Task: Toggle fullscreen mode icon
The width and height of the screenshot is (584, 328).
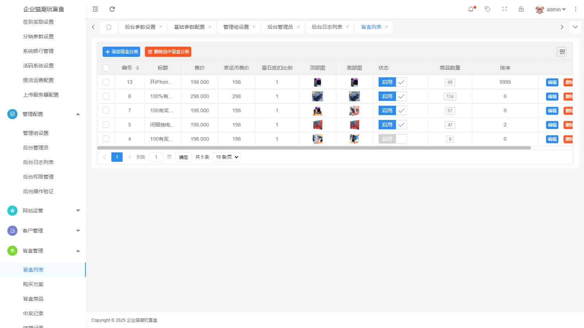Action: (x=504, y=9)
